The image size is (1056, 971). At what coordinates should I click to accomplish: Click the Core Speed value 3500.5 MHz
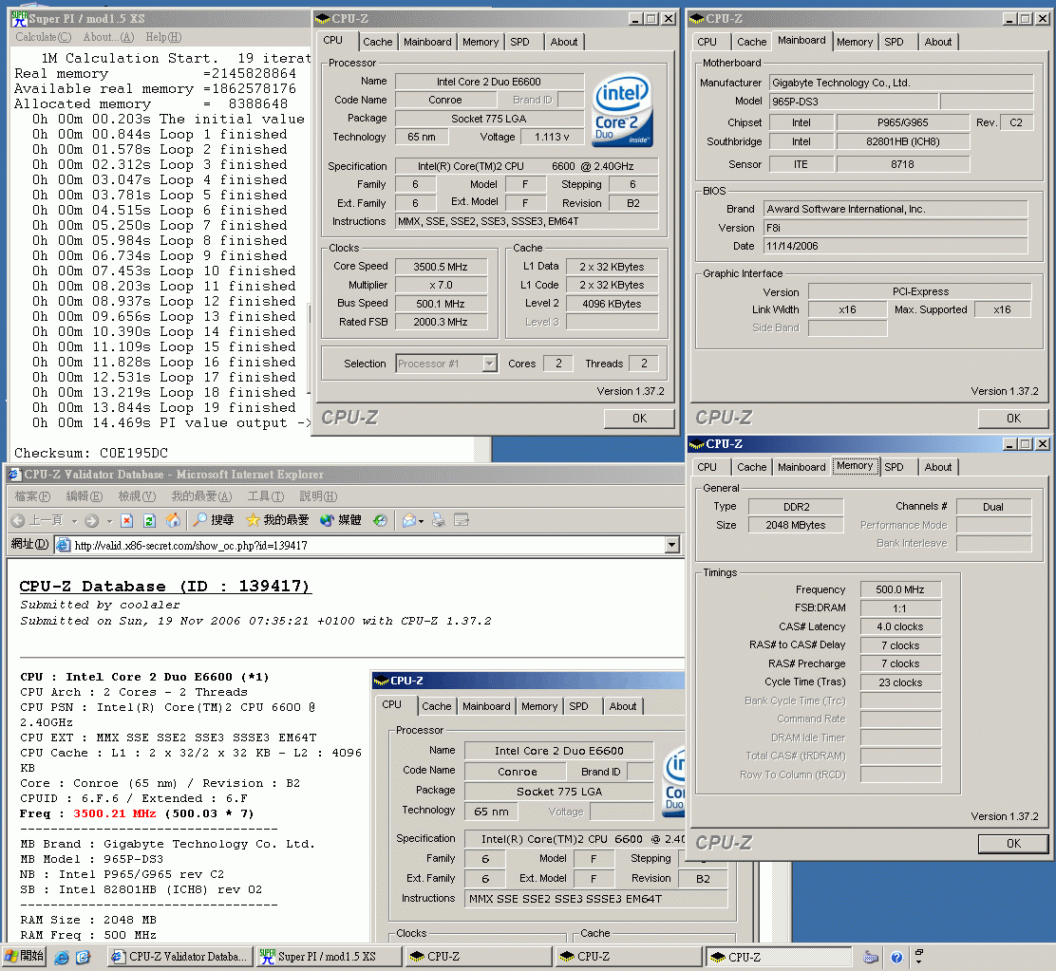coord(441,267)
